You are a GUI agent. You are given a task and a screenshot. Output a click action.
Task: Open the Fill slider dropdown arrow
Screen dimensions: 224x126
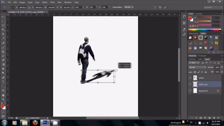tap(222, 72)
